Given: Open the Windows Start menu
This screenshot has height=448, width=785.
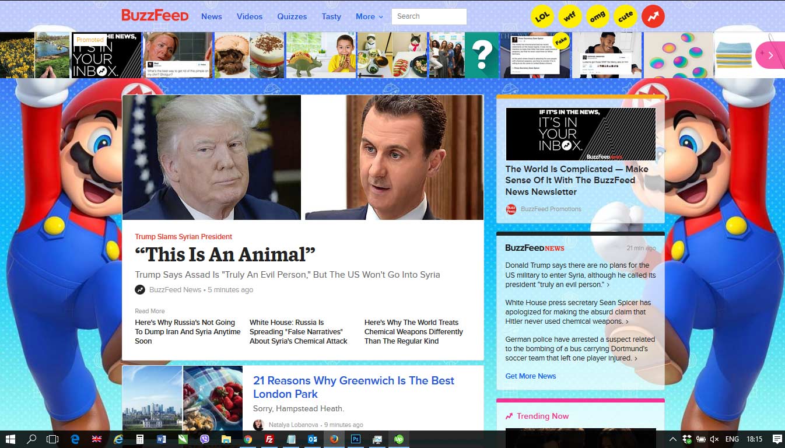Looking at the screenshot, I should 10,439.
